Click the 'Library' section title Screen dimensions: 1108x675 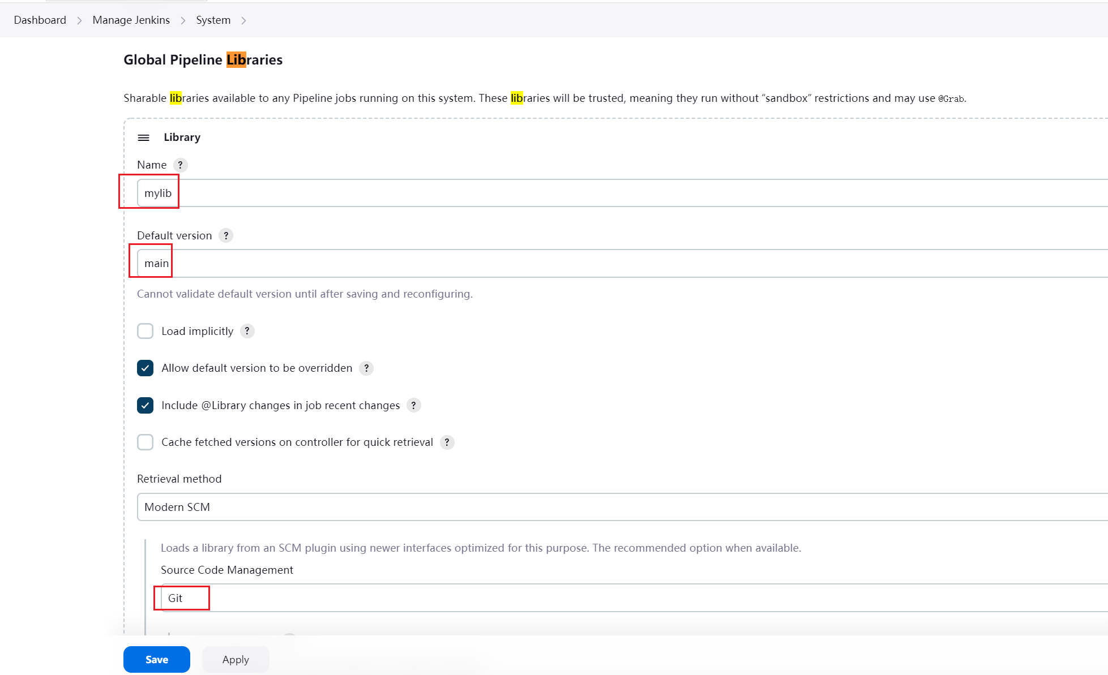click(x=182, y=137)
